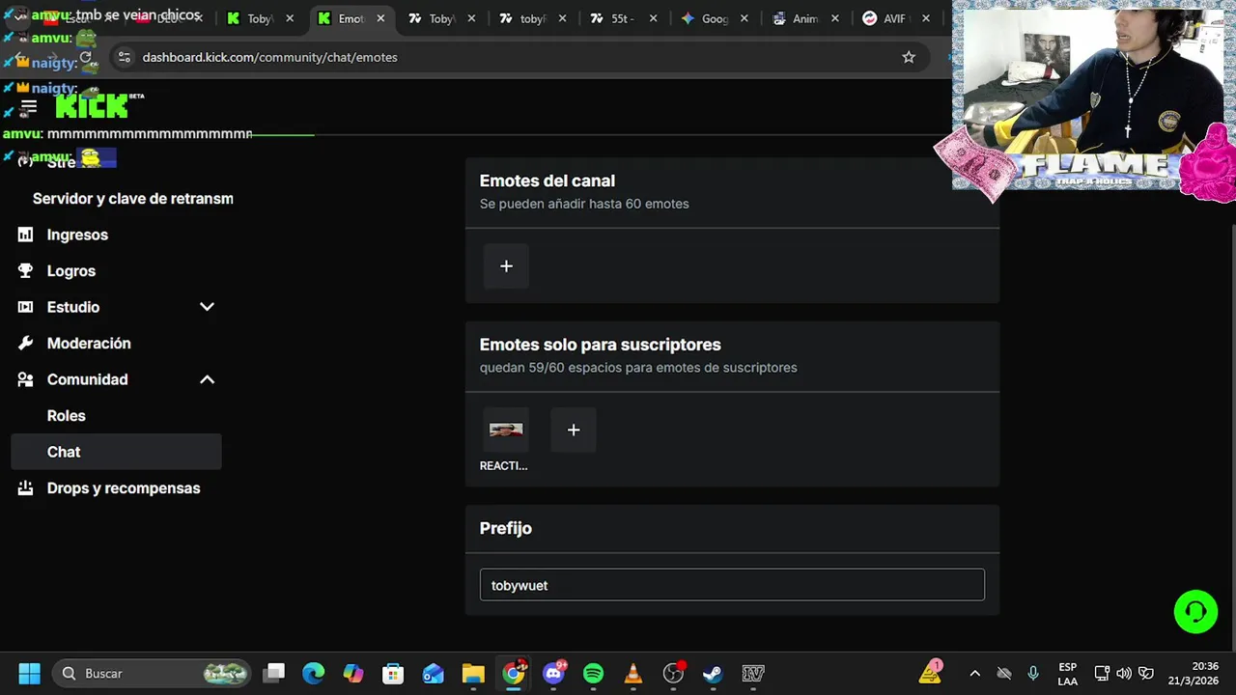Viewport: 1236px width, 695px height.
Task: Open Spotify from the taskbar
Action: point(594,673)
